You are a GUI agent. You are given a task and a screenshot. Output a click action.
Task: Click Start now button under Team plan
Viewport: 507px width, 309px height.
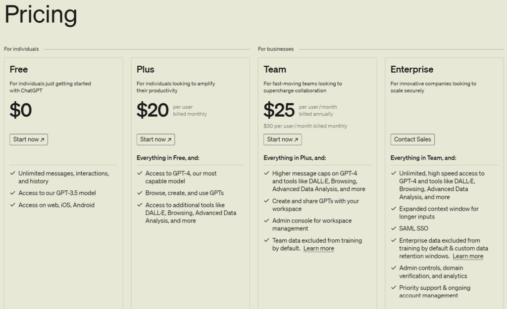click(283, 139)
